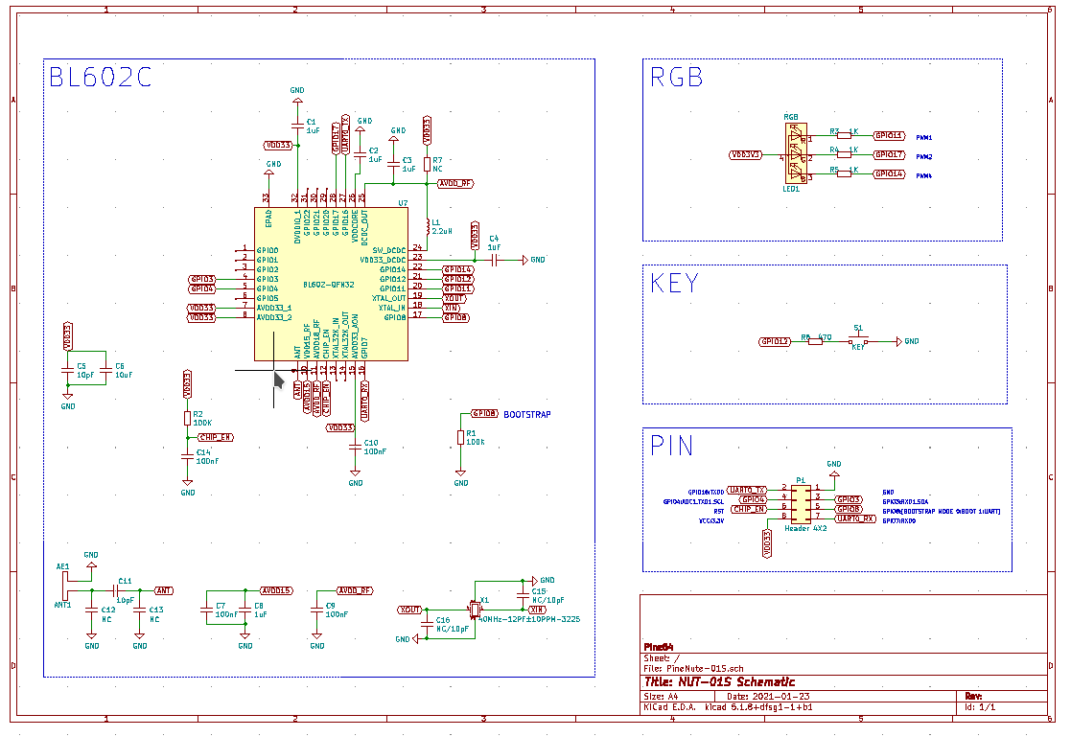Select the BL602-QFN32 chip symbol

pos(332,284)
